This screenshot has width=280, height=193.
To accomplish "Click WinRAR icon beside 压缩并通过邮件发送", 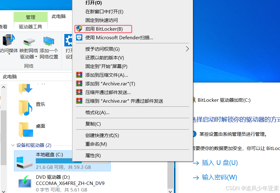I will pyautogui.click(x=79, y=92).
